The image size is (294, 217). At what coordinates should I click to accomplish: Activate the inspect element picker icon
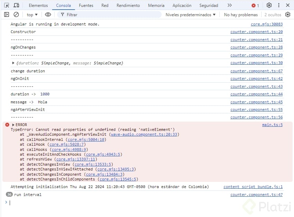click(7, 6)
